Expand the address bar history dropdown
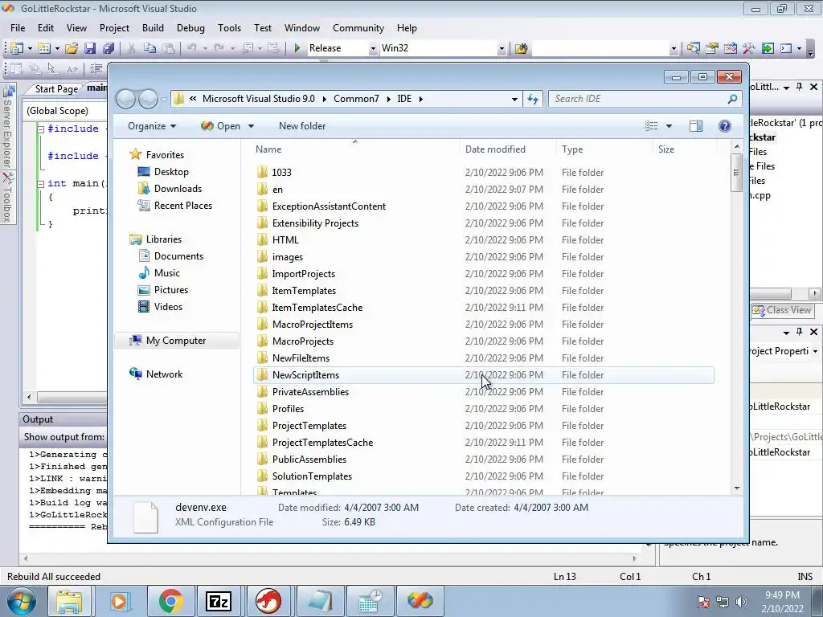 [514, 99]
